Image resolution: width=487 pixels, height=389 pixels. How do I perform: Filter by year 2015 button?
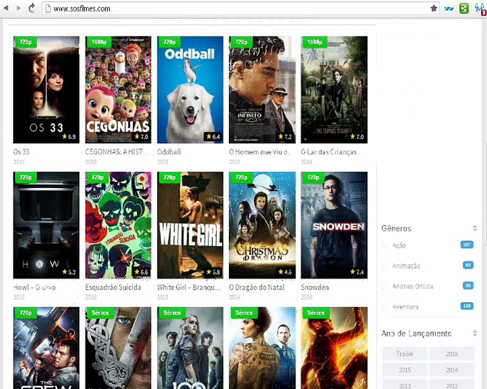point(405,370)
